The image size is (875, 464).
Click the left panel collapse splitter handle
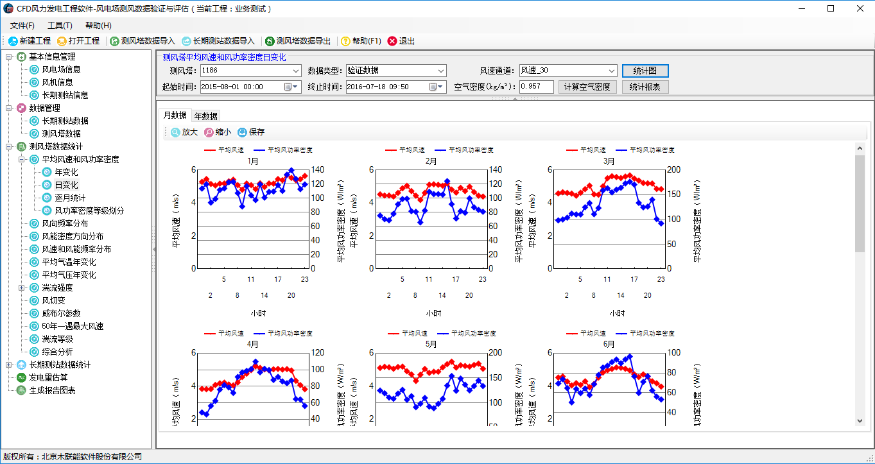coord(153,248)
